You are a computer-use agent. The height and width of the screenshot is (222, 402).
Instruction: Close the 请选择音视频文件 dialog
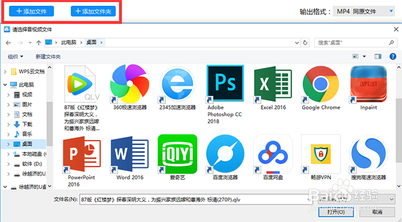(x=396, y=29)
